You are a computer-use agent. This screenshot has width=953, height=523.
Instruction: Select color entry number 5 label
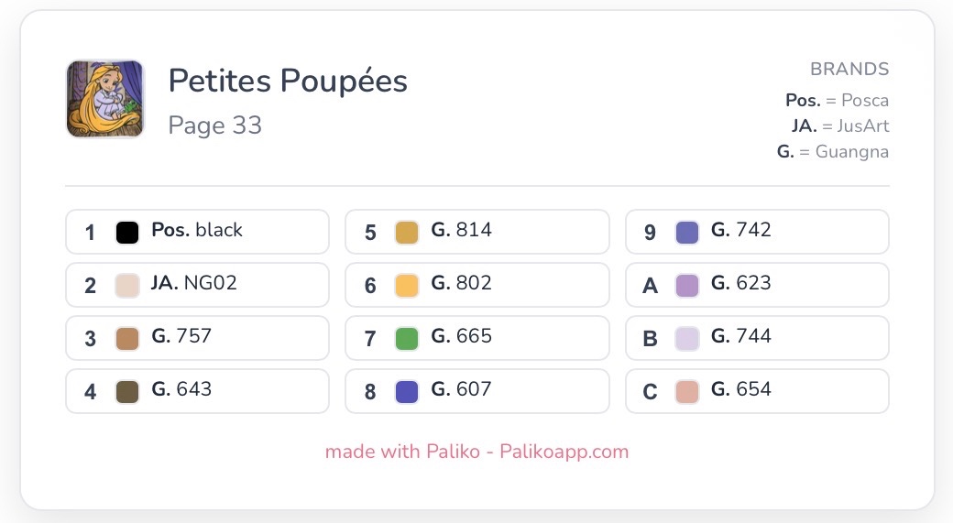[370, 232]
